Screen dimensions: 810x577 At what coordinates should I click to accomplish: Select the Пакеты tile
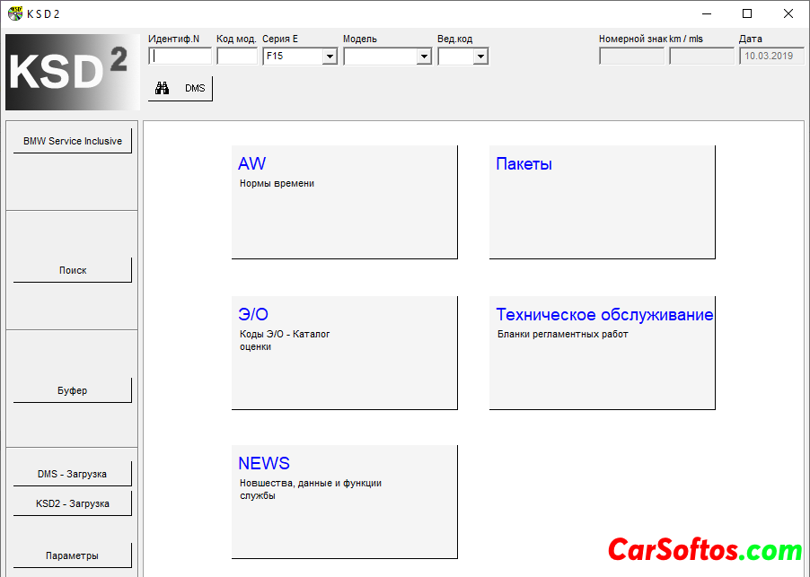click(x=602, y=202)
